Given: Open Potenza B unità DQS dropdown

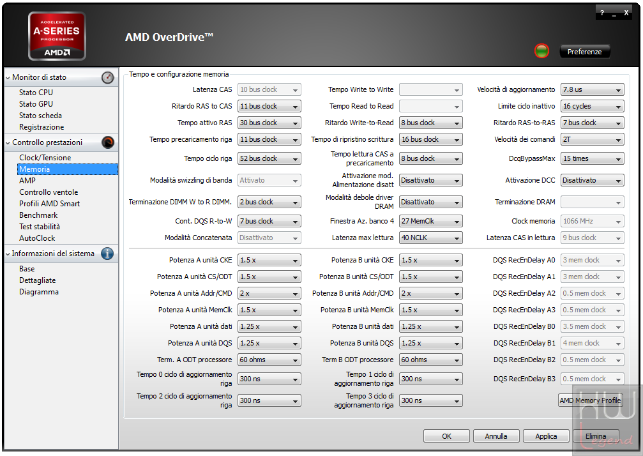Looking at the screenshot, I should pyautogui.click(x=430, y=343).
